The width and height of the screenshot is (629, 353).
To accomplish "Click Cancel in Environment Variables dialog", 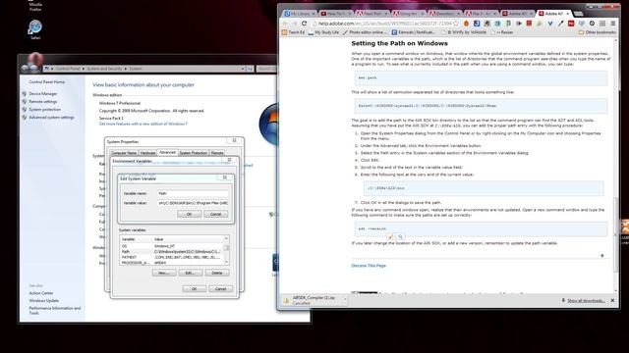I will [x=220, y=288].
